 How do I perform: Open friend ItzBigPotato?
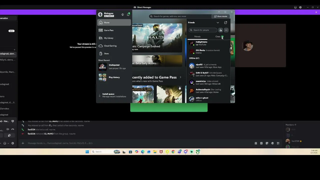pos(208,43)
